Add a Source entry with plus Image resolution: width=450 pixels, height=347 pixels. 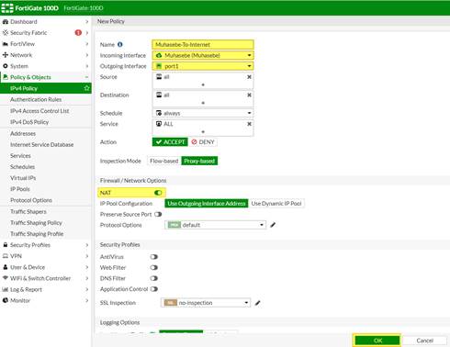click(203, 84)
